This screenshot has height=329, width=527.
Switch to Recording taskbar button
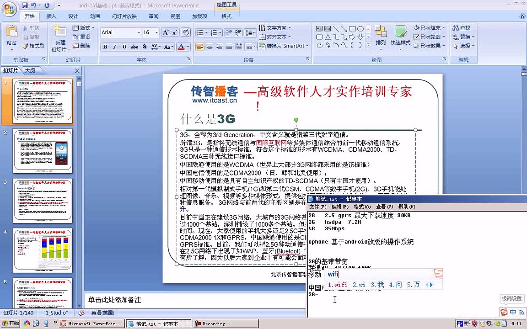pyautogui.click(x=226, y=324)
